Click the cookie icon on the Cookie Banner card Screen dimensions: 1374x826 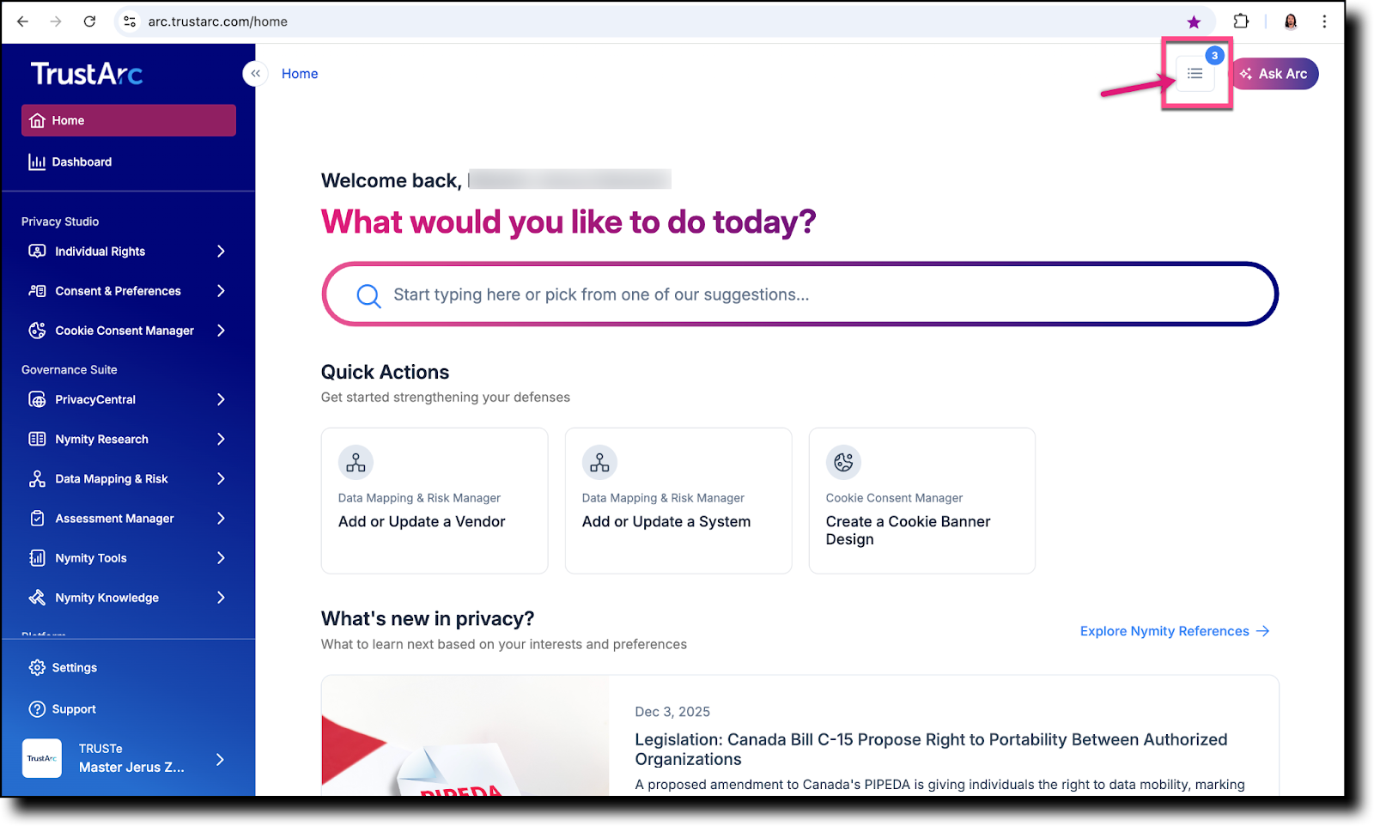(843, 462)
